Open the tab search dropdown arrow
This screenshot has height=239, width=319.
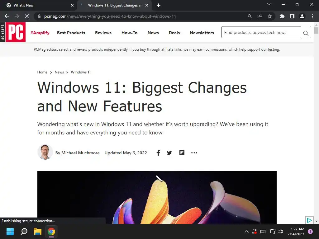click(269, 4)
